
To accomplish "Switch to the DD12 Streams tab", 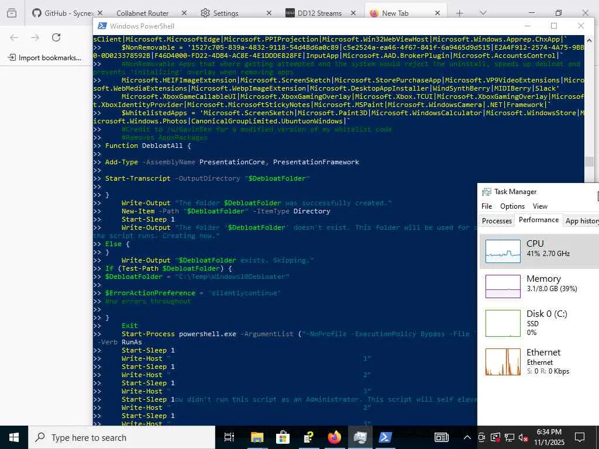I will coord(319,13).
